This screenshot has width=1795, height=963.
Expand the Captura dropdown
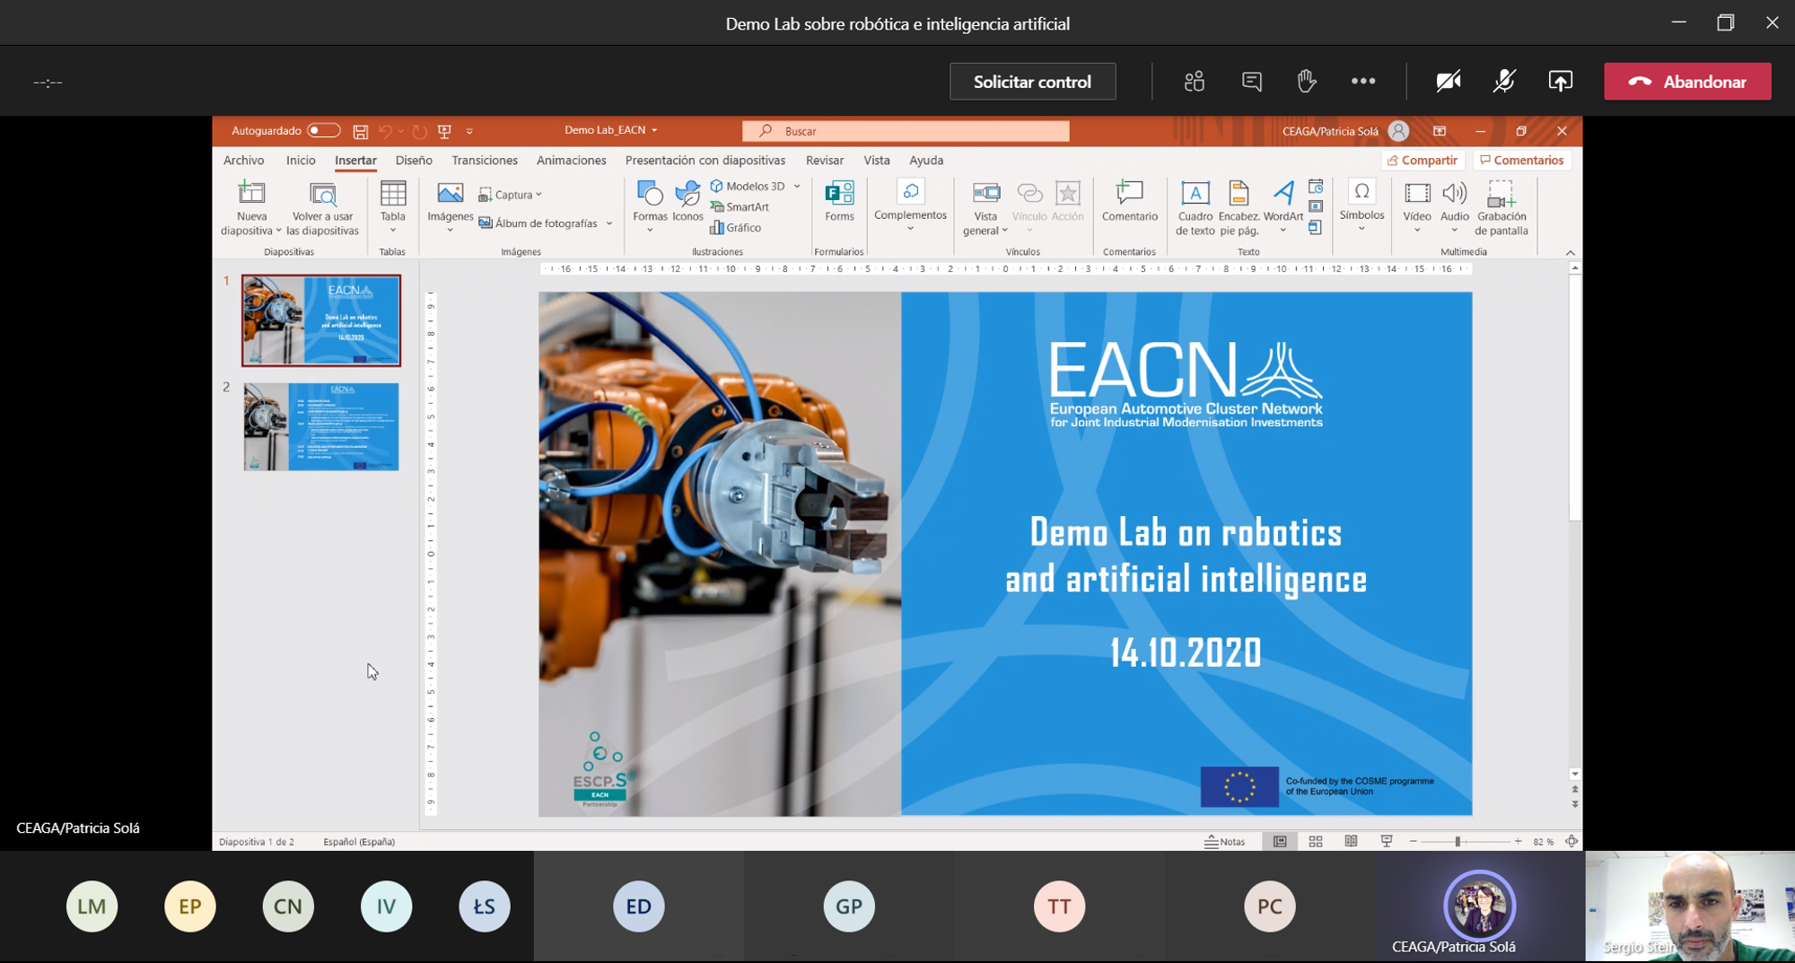(538, 195)
